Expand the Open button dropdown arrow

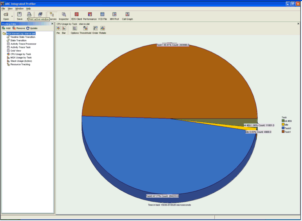(12, 16)
